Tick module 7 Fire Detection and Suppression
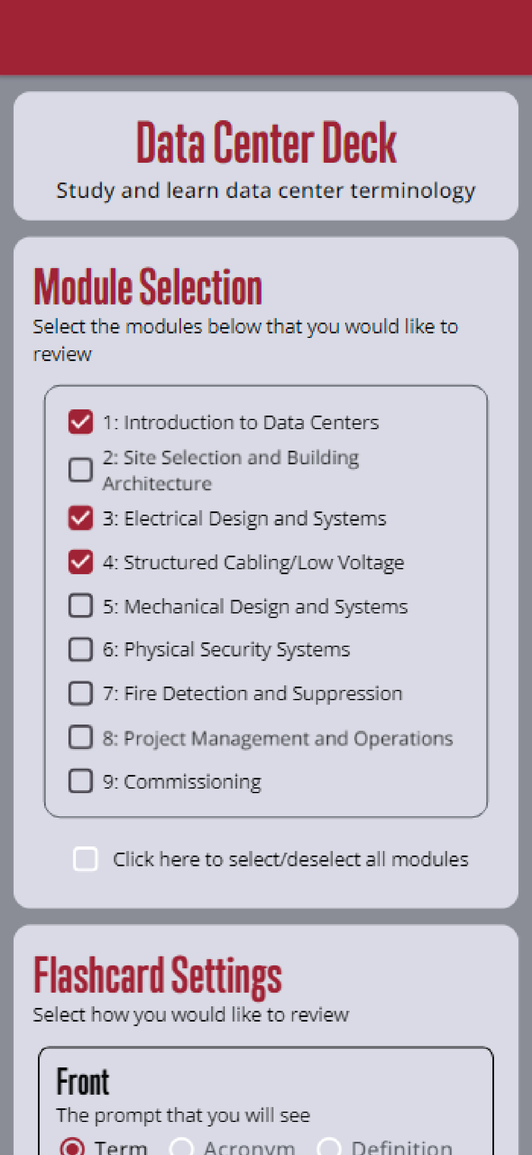 [80, 694]
